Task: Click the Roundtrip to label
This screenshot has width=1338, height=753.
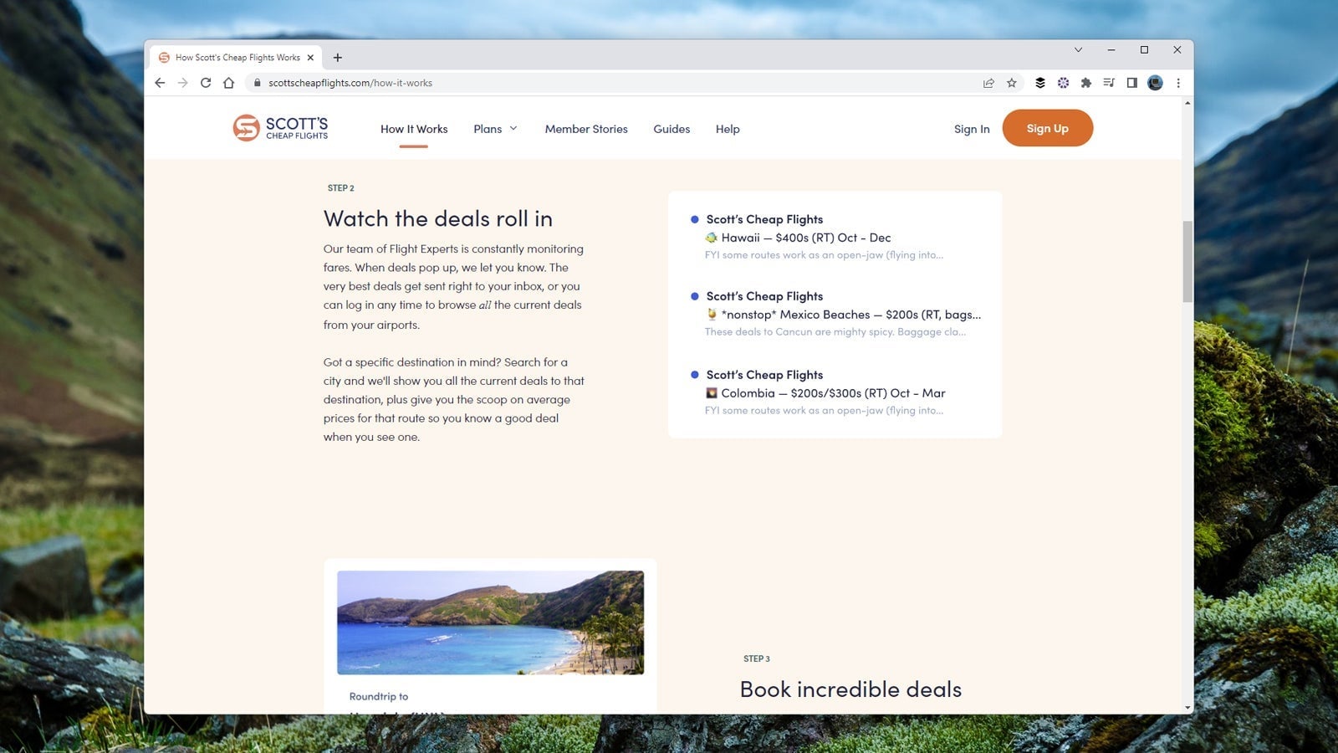Action: click(379, 696)
